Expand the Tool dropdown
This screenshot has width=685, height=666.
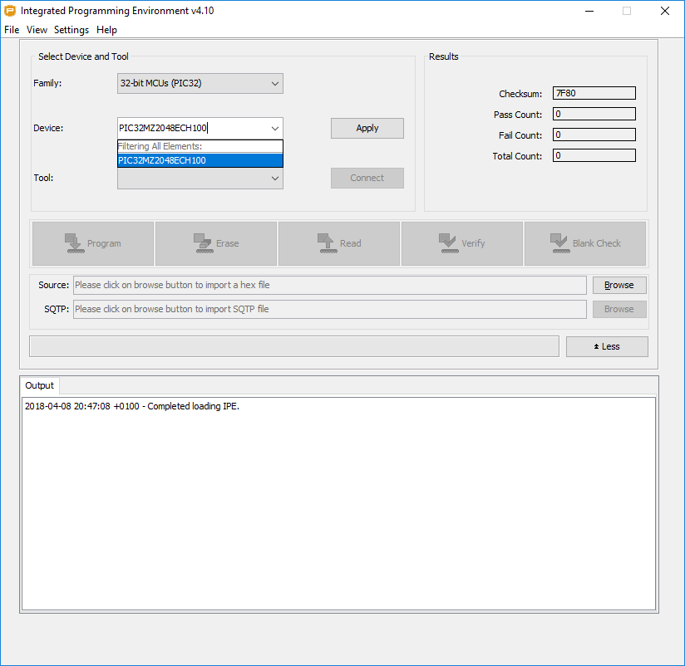tap(275, 179)
